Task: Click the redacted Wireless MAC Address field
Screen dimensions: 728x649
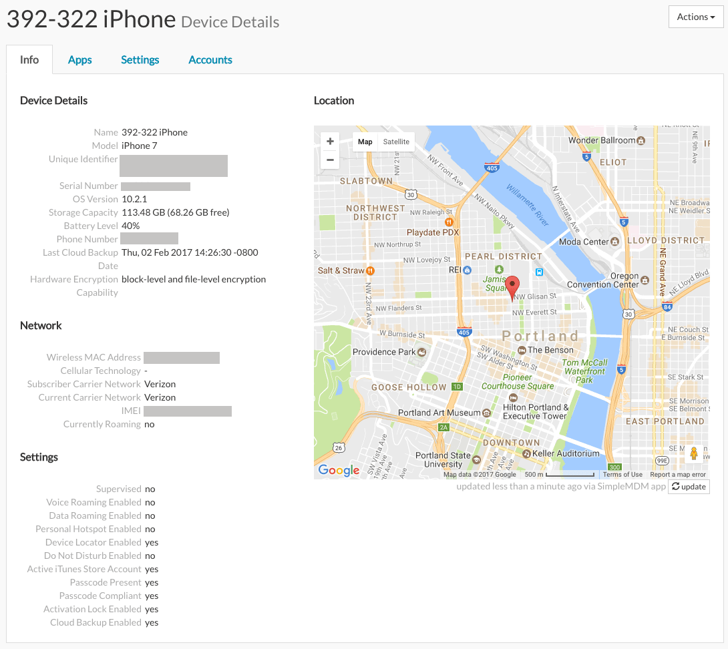Action: 182,358
